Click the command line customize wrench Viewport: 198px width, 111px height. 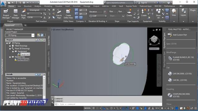click(53, 103)
